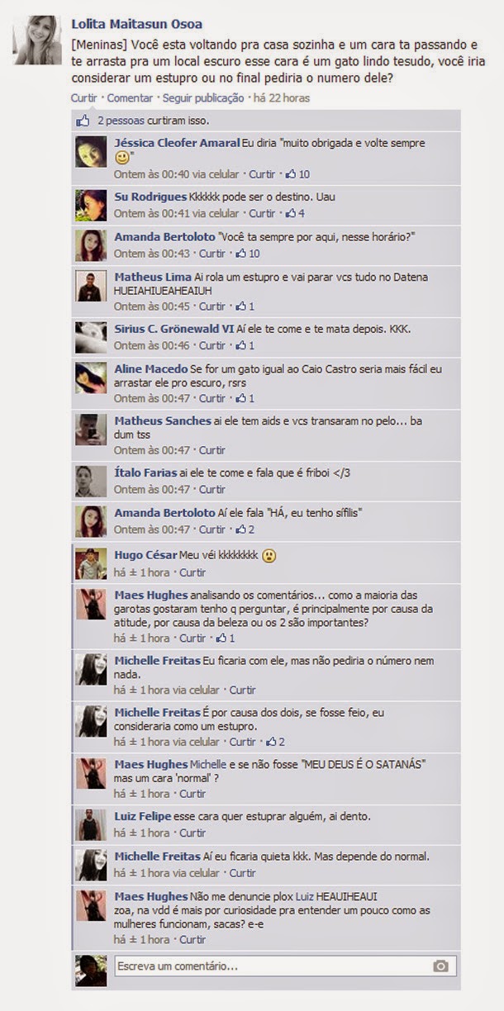Image resolution: width=504 pixels, height=1011 pixels.
Task: Click 'Comentar' under the main post
Action: (131, 97)
